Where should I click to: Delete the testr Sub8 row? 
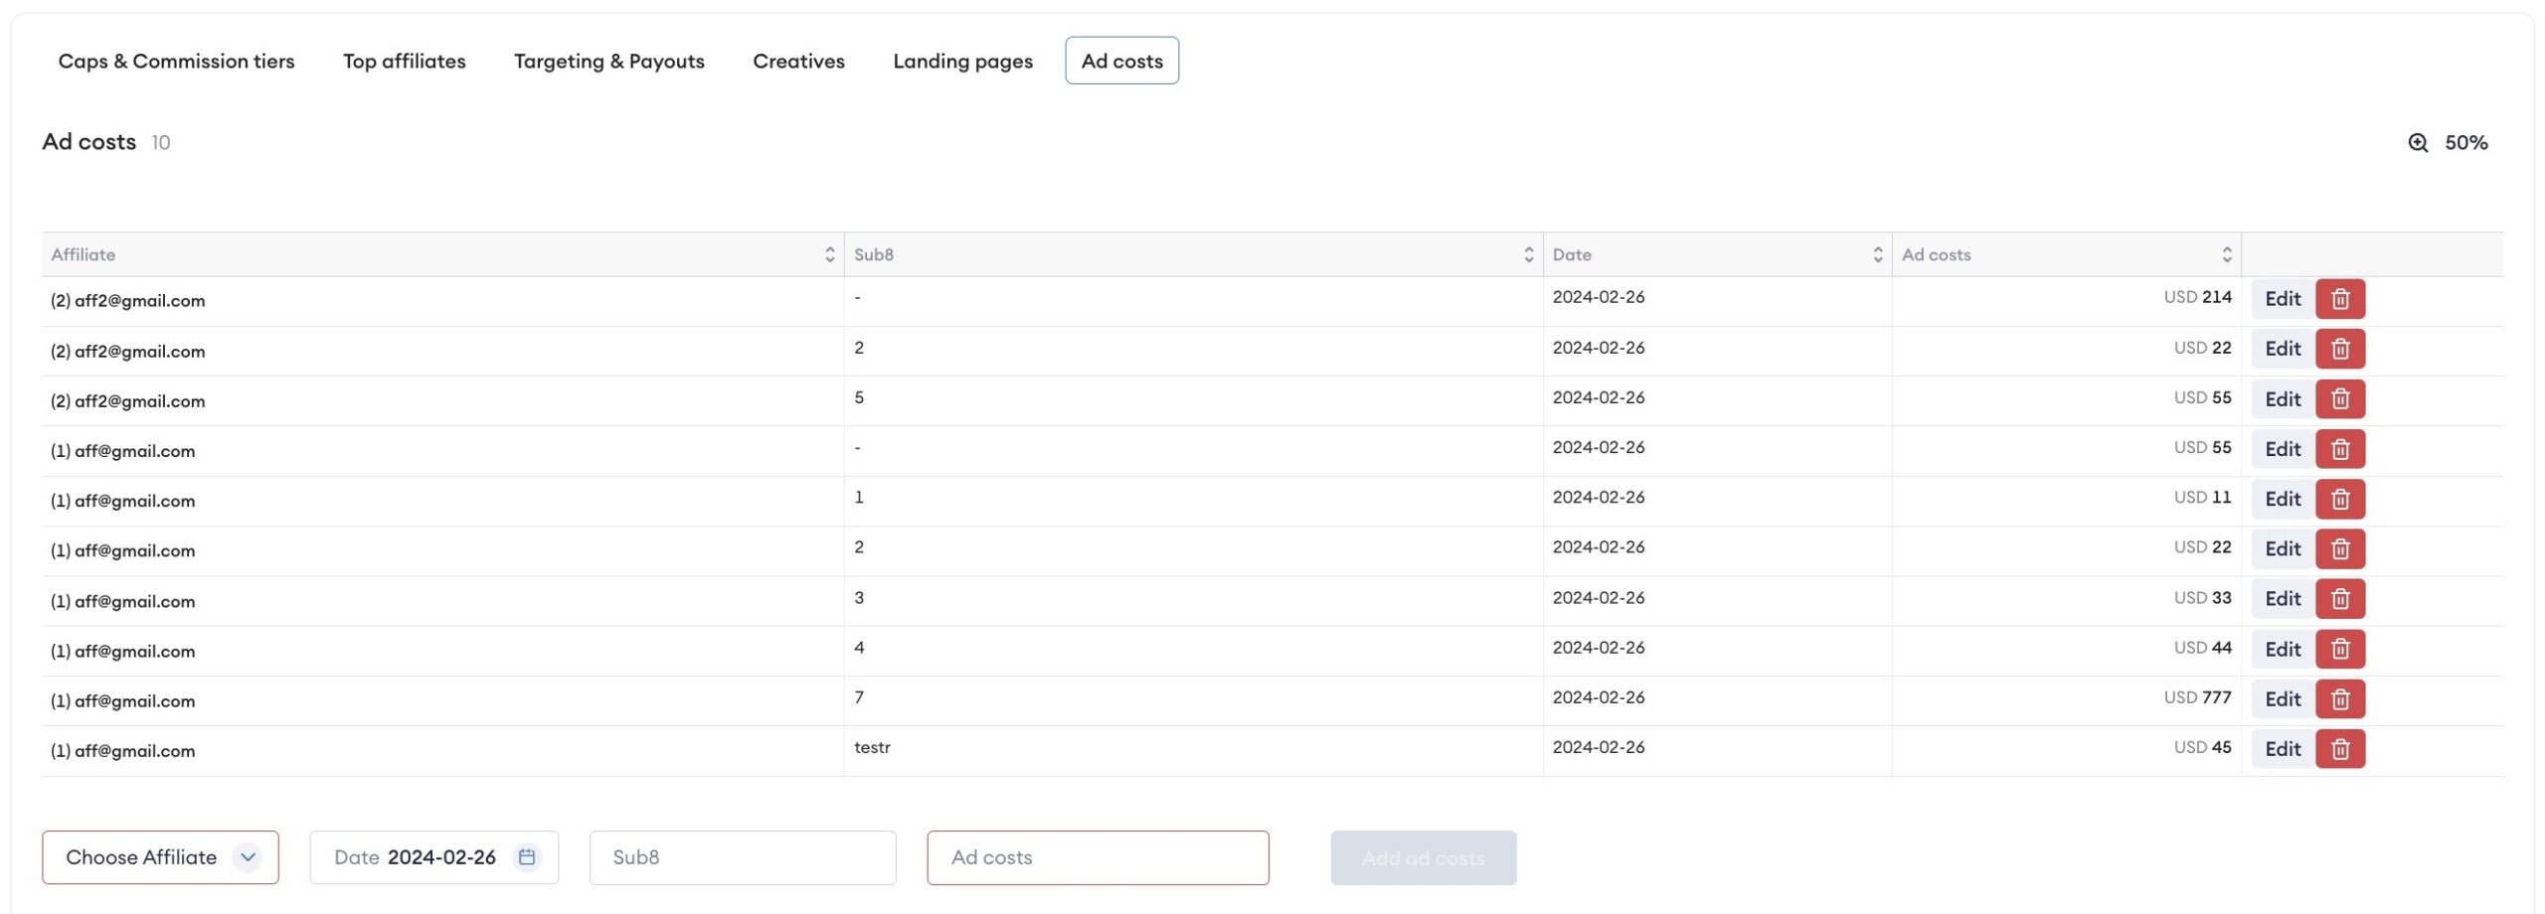pyautogui.click(x=2339, y=749)
